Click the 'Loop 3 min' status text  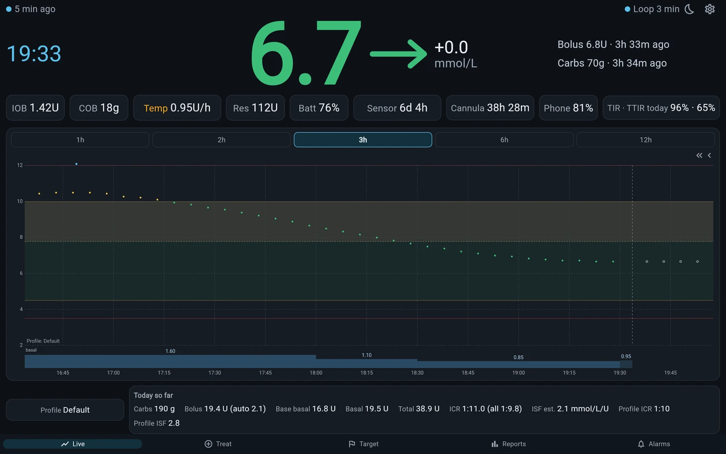[656, 9]
